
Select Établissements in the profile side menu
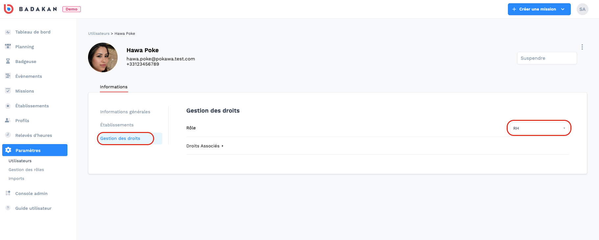click(x=117, y=125)
